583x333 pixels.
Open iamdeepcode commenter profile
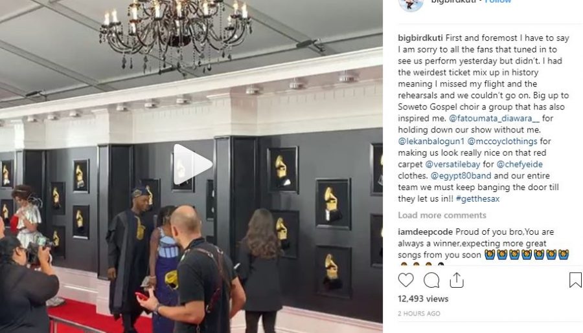pos(426,232)
